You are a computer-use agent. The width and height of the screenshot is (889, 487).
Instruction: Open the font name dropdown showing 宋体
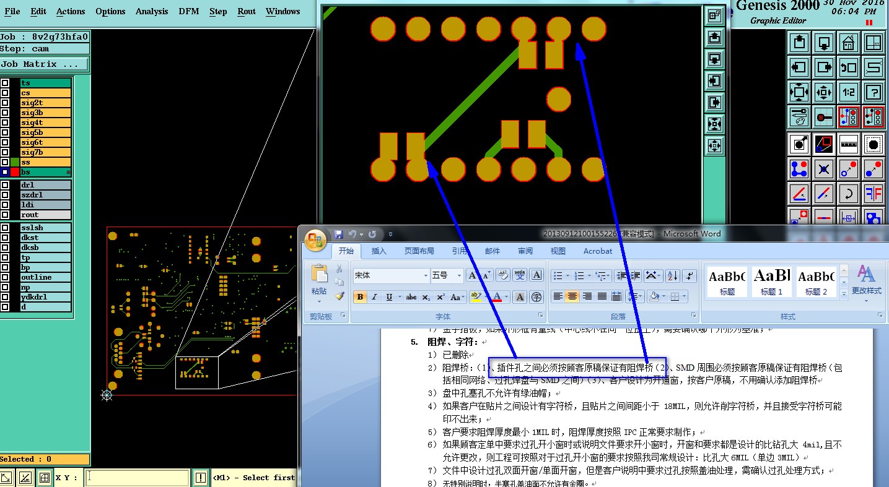426,275
